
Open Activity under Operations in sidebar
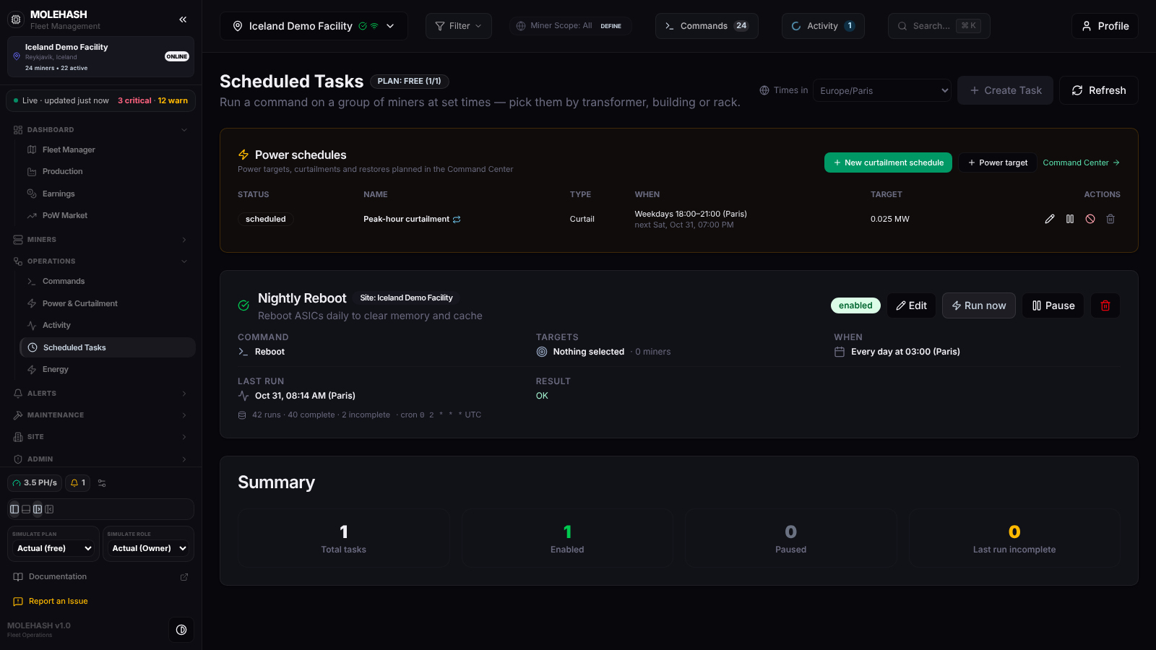pos(108,325)
